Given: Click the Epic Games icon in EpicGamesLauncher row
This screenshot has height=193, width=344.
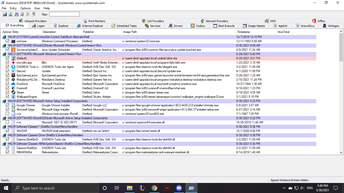Looking at the screenshot, I should coord(14,75).
